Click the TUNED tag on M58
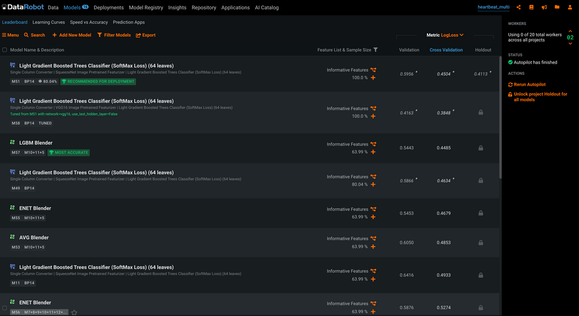This screenshot has width=579, height=316. click(x=45, y=123)
